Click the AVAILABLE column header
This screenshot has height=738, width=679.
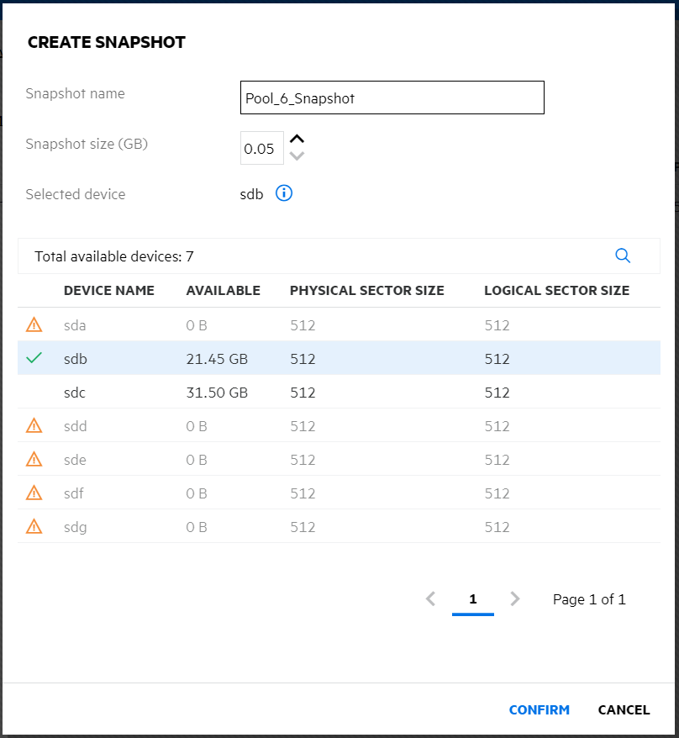click(223, 290)
